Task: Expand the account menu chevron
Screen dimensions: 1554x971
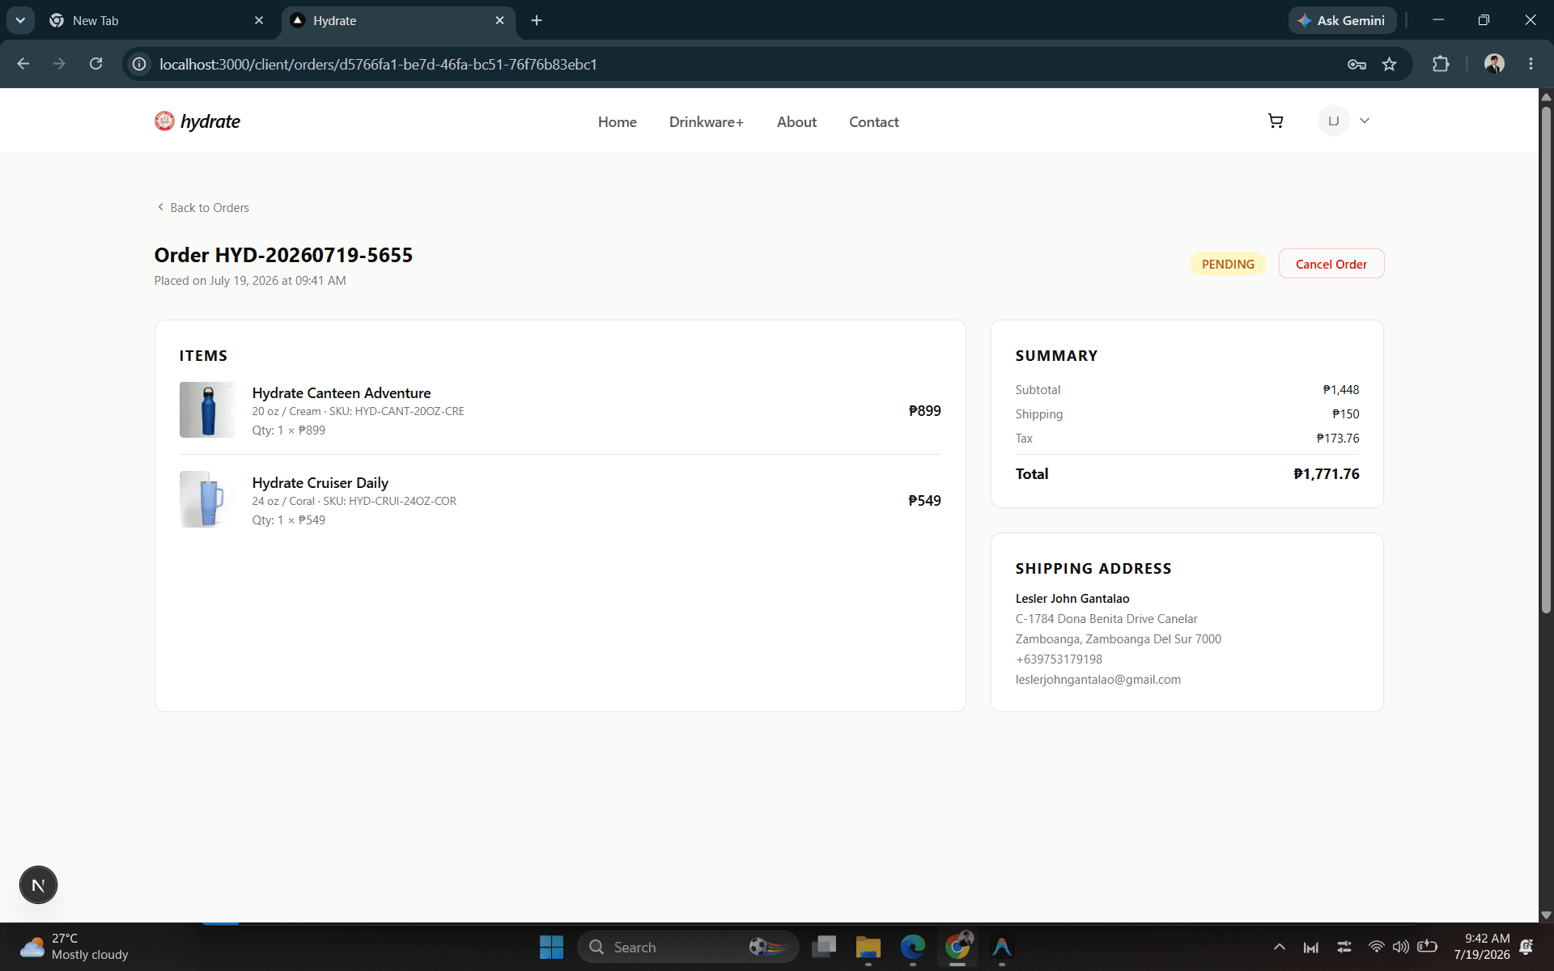Action: [x=1365, y=121]
